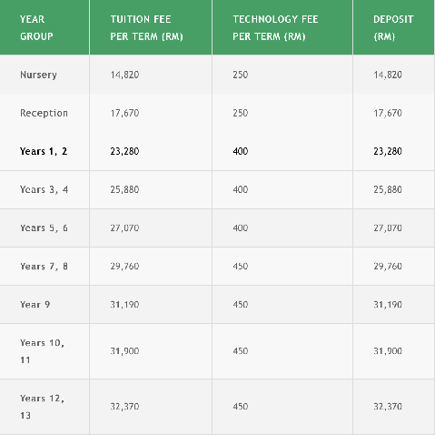Select the Years 10, 11 row label
The height and width of the screenshot is (435, 435).
(42, 351)
